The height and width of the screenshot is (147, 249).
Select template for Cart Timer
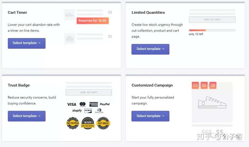coord(27,43)
